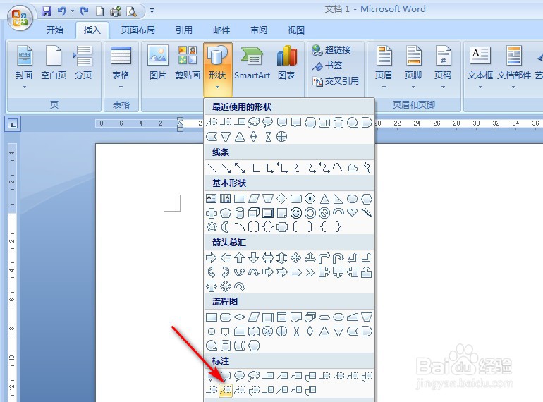Insert a SmartArt graphic

point(252,63)
